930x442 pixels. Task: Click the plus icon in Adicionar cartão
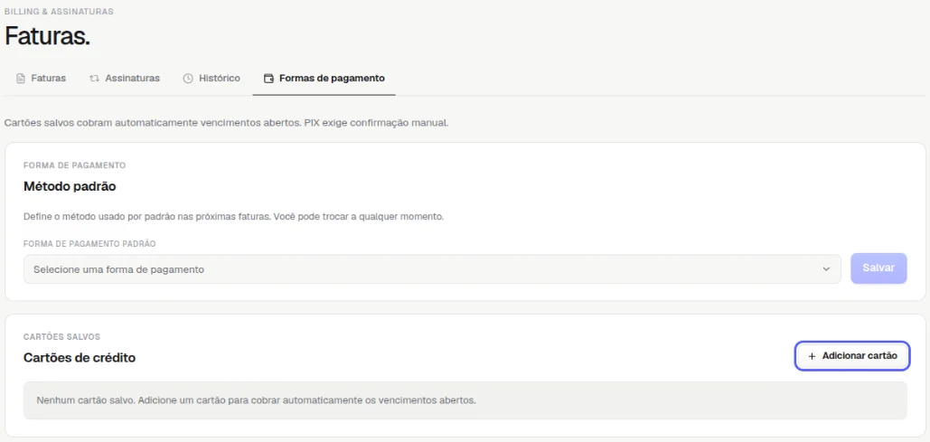[812, 356]
